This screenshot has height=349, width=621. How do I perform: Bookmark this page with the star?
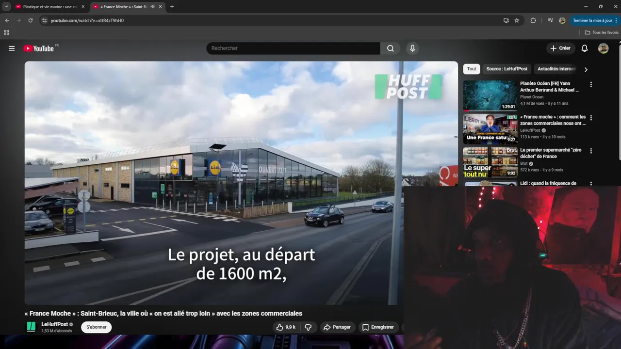point(517,20)
